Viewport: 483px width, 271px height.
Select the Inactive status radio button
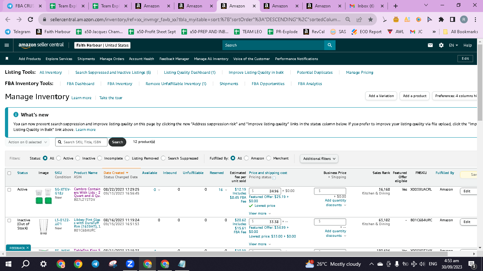coord(78,158)
